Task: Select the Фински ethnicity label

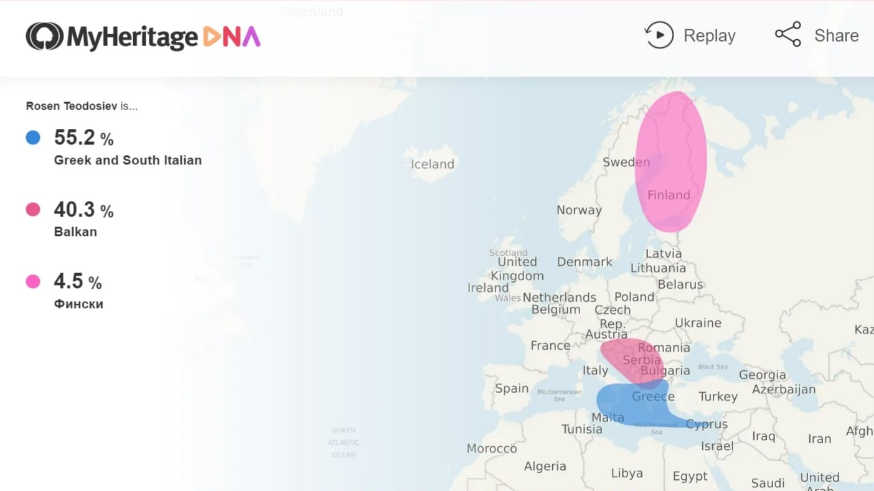Action: click(x=78, y=304)
